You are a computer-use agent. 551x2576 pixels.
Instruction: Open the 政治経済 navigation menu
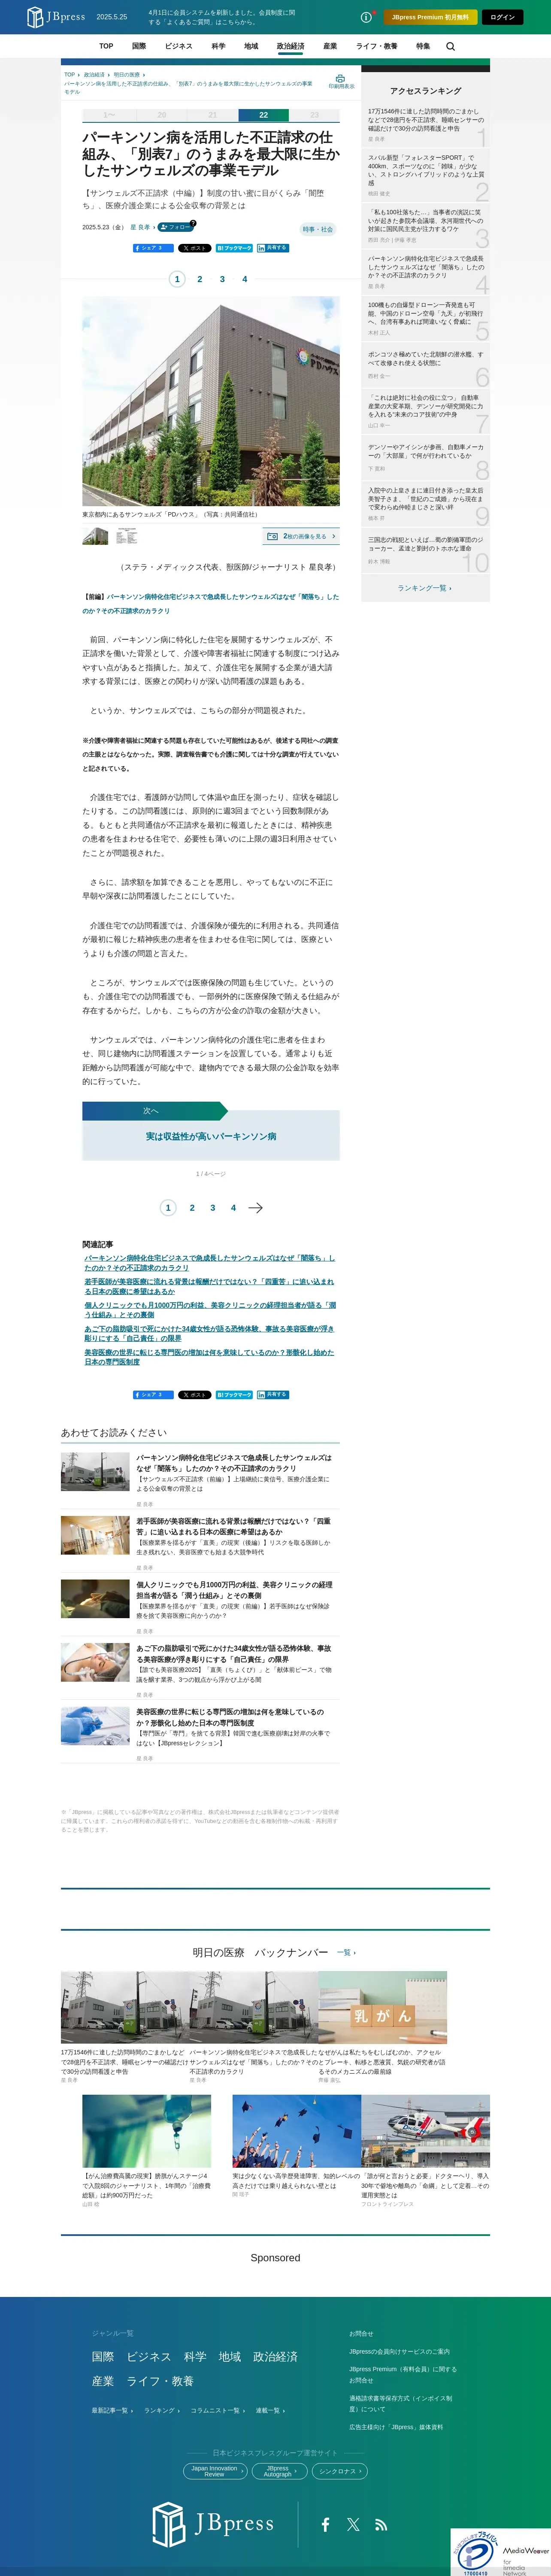point(290,46)
